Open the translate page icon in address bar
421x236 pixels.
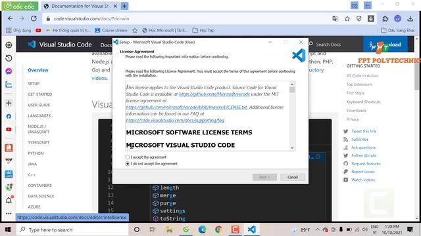click(x=335, y=19)
